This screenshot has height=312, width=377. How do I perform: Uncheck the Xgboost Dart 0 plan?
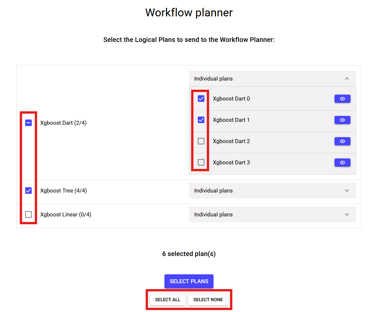[200, 98]
